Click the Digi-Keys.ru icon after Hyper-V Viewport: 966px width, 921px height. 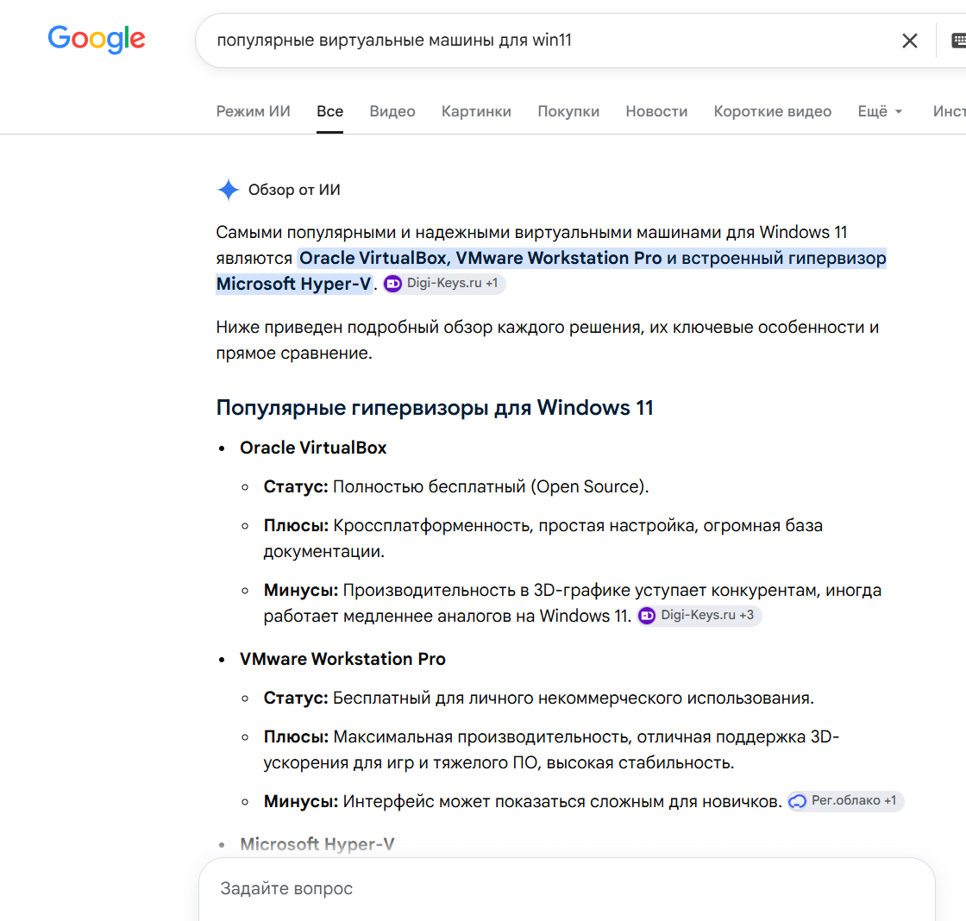click(393, 284)
